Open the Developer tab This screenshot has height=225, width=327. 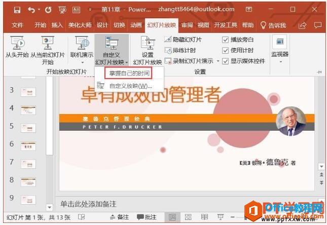(226, 25)
